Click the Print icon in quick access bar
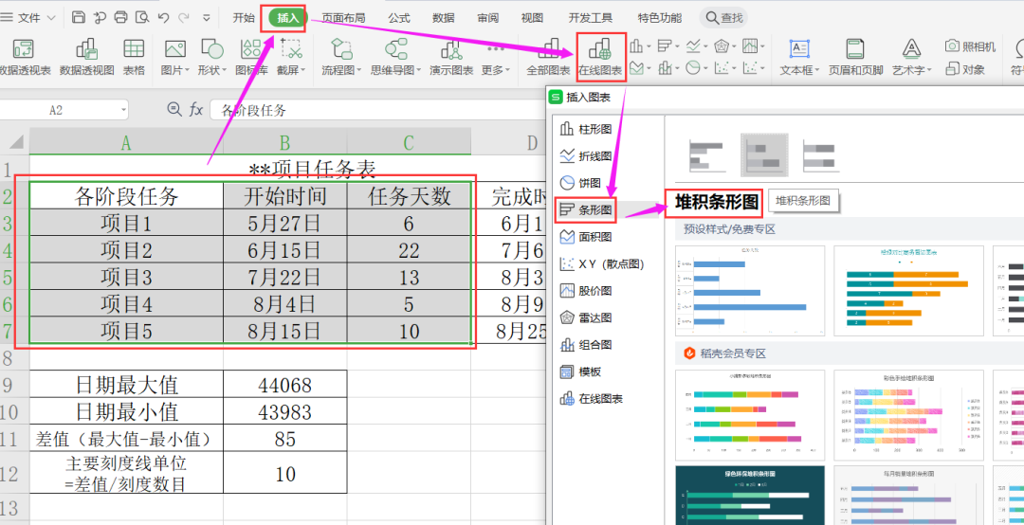This screenshot has height=525, width=1024. point(120,18)
